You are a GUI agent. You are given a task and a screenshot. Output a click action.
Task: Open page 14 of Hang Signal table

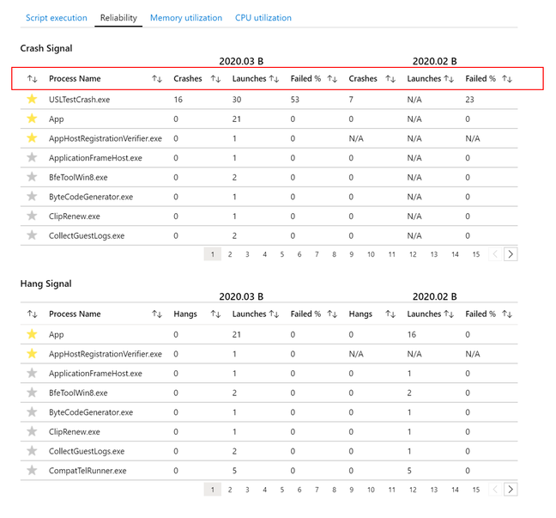[x=455, y=490]
